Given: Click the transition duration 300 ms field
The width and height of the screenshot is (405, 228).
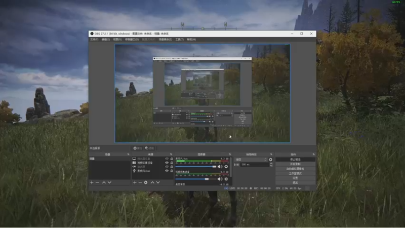Looking at the screenshot, I should pos(255,165).
